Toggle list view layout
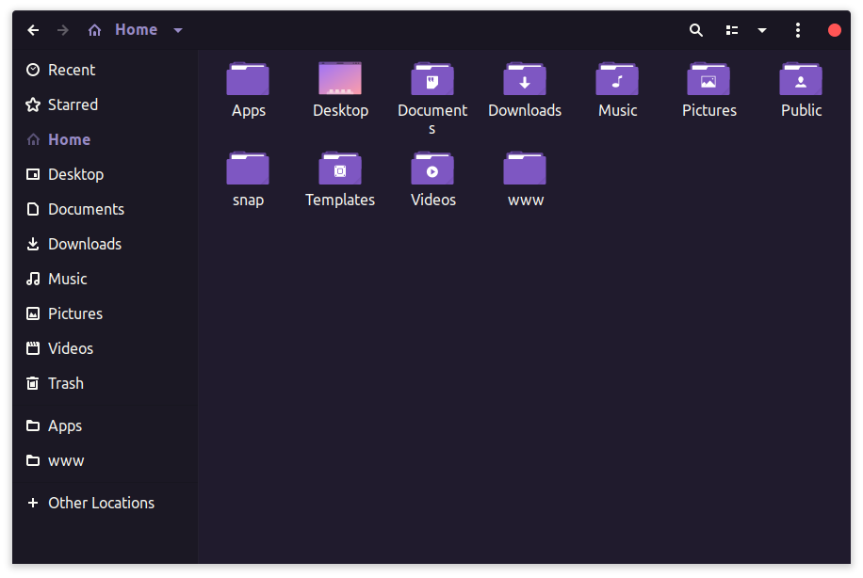The height and width of the screenshot is (578, 863). (x=732, y=30)
